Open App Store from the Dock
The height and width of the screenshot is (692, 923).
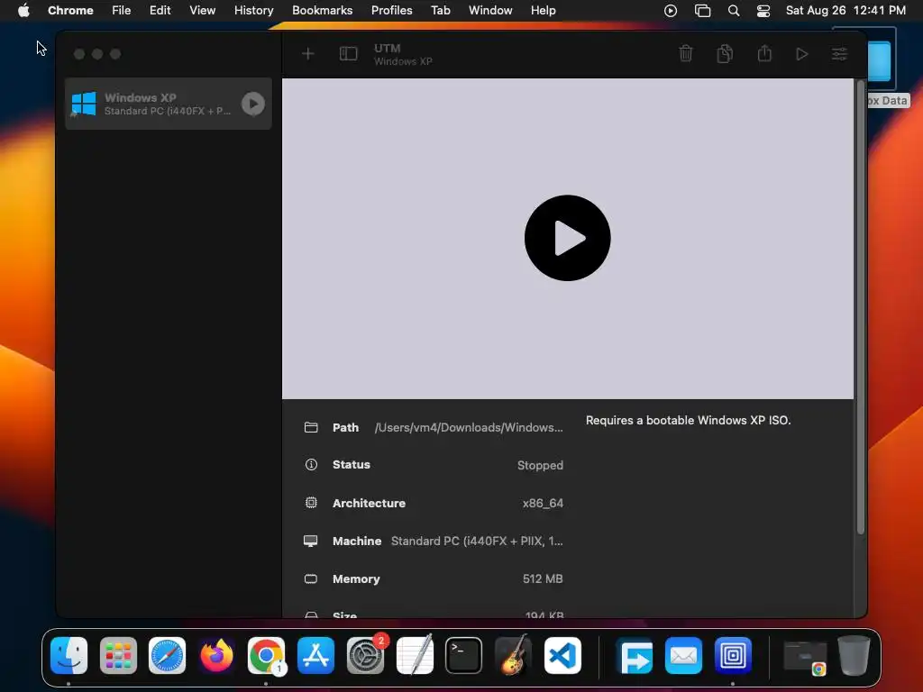(315, 656)
